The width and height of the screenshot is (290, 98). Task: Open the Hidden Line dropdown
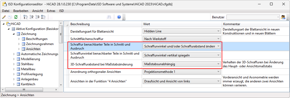[182, 31]
